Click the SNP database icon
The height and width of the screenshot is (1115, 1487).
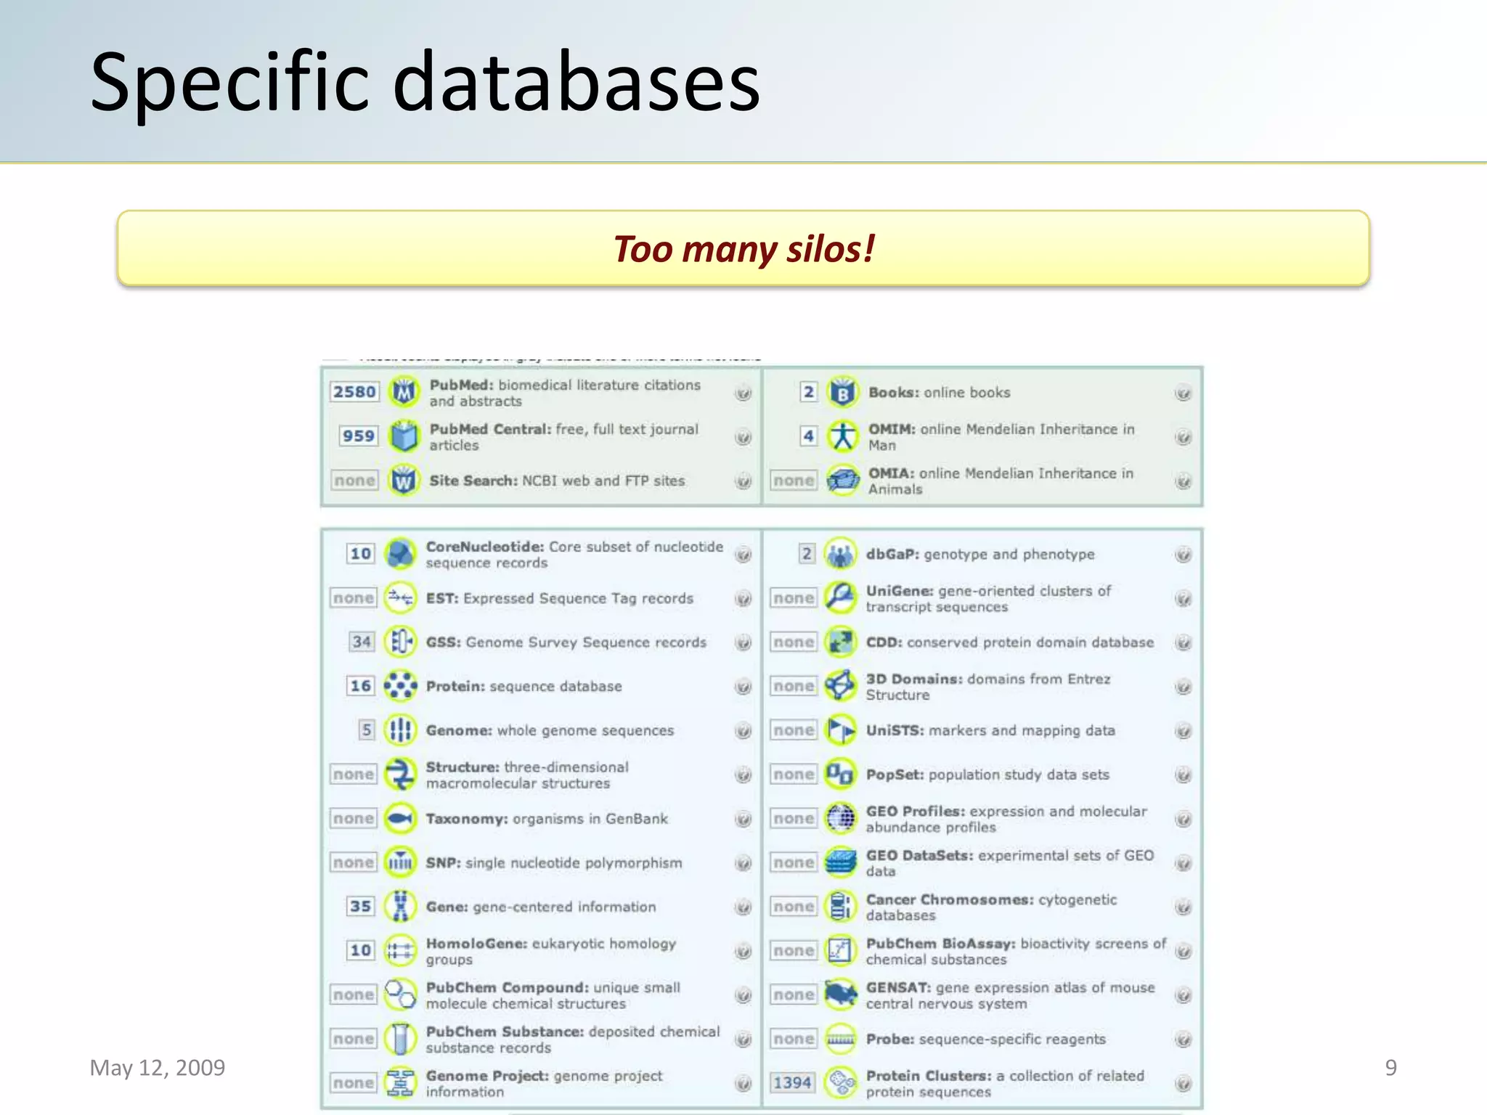pos(400,862)
